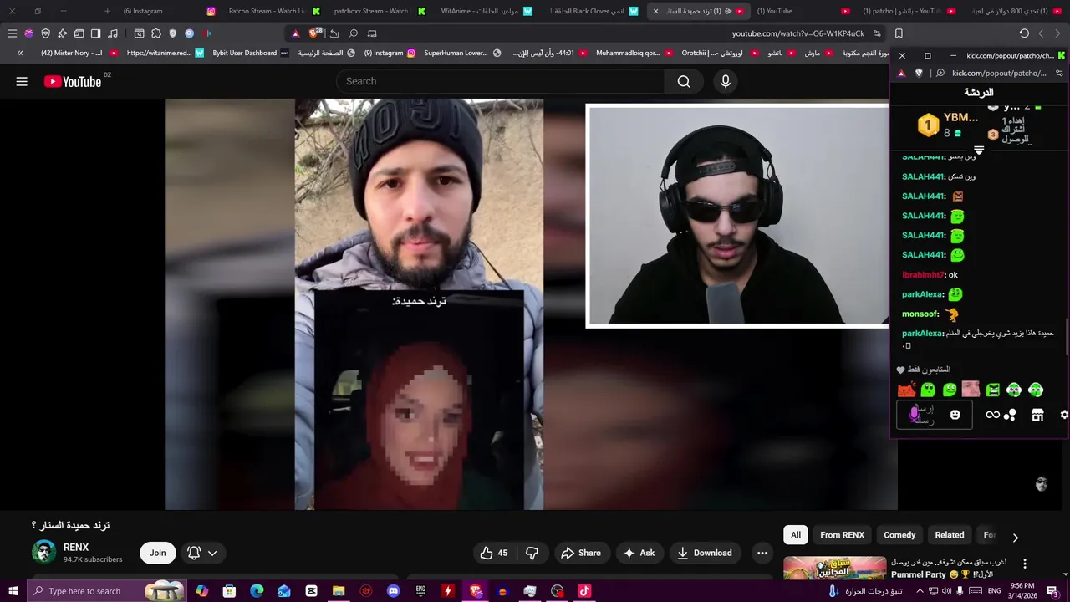
Task: Show hidden system tray icons chevron
Action: click(919, 591)
